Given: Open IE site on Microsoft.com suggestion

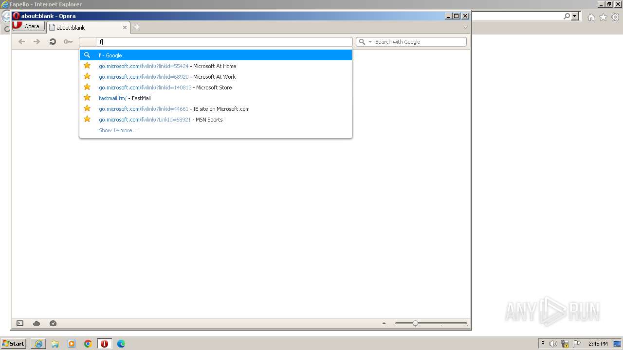Looking at the screenshot, I should click(x=216, y=109).
